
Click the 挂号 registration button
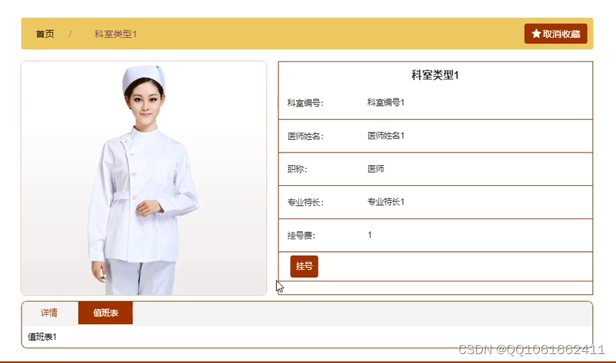pos(304,266)
